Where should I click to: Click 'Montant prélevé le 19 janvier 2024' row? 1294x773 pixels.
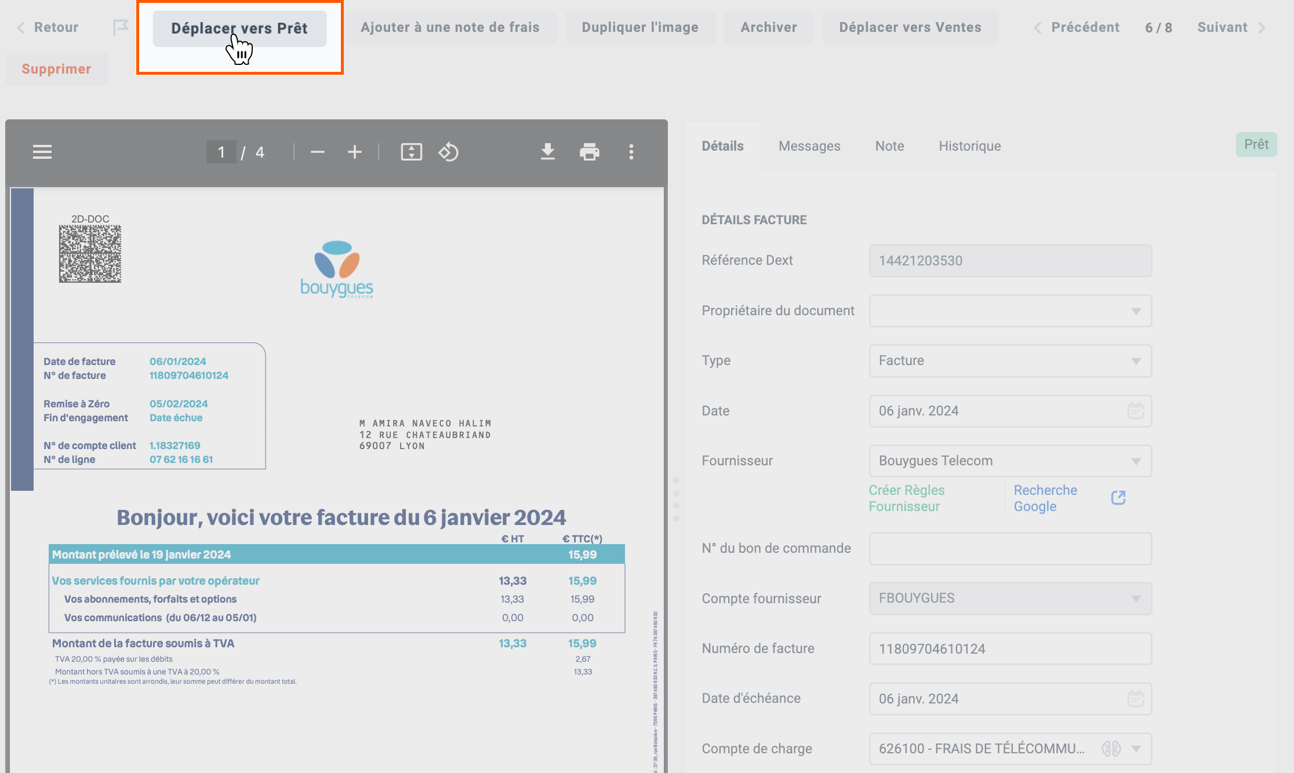point(336,555)
